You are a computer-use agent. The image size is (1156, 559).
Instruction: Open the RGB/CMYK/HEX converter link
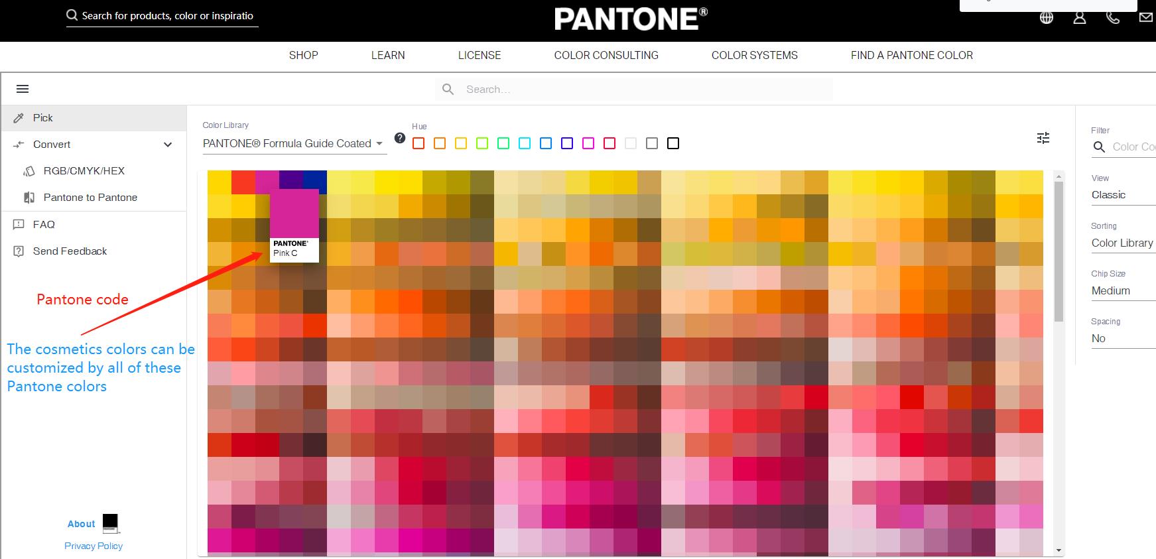pos(84,171)
